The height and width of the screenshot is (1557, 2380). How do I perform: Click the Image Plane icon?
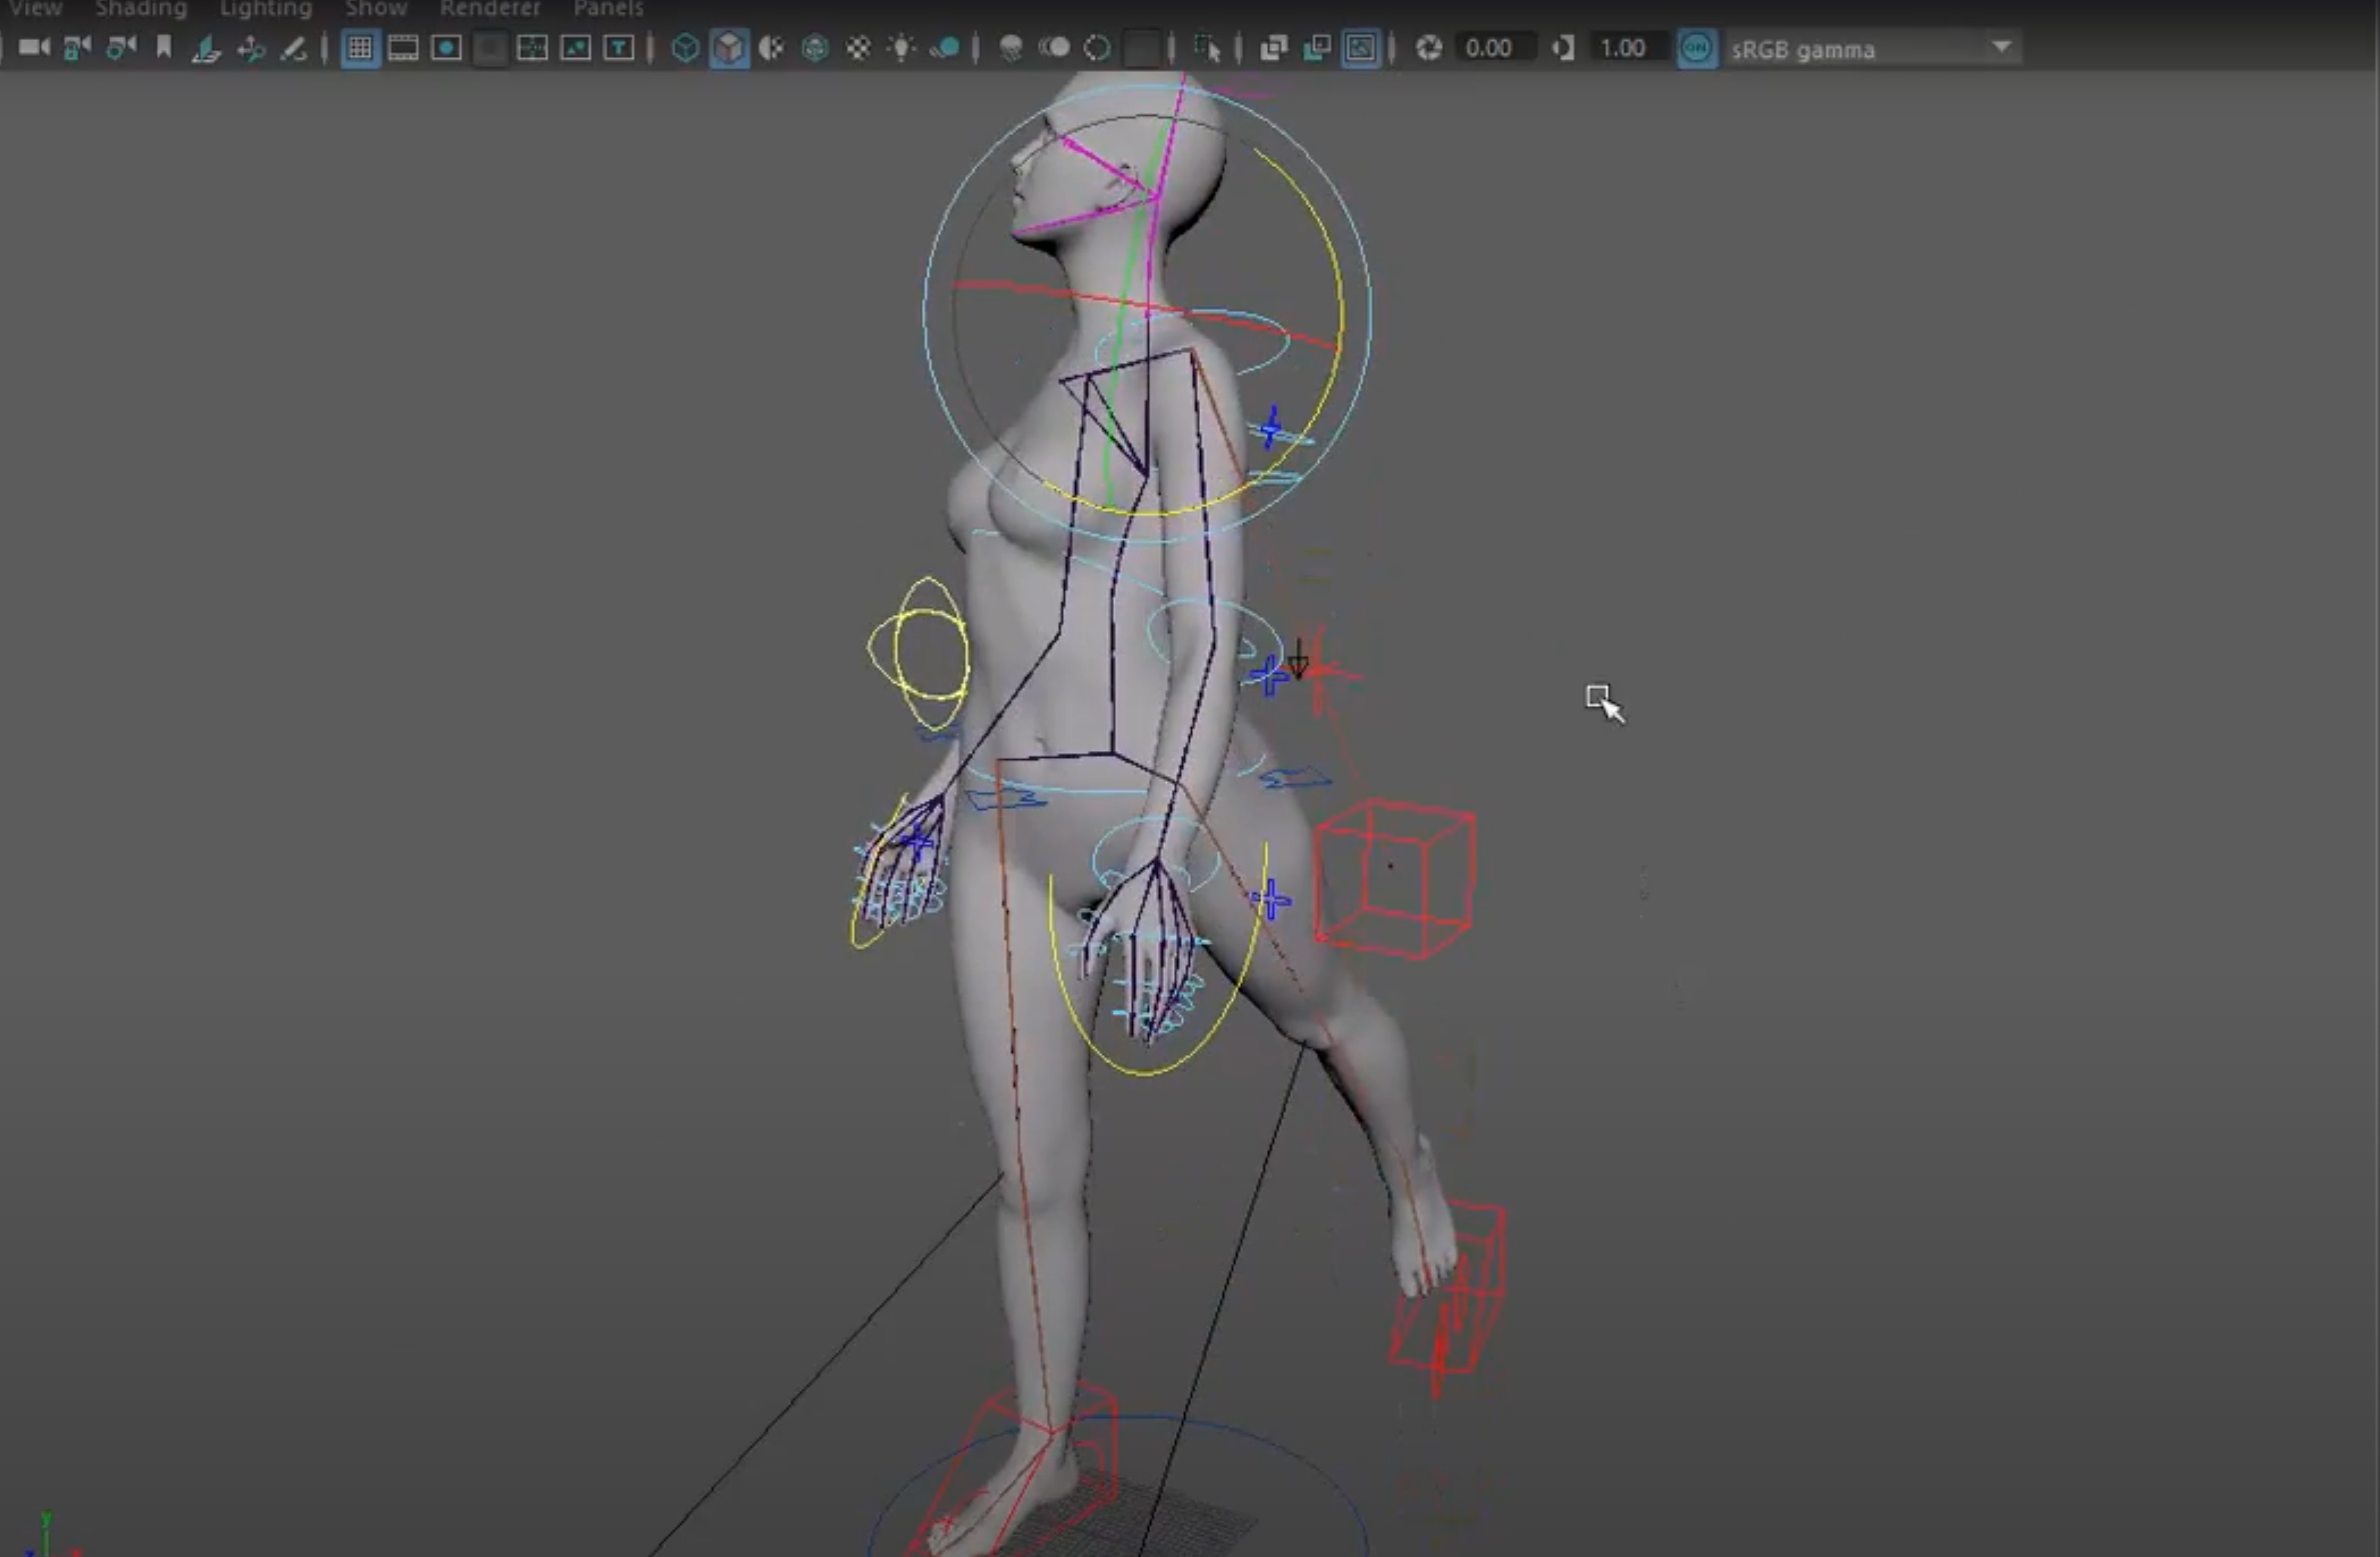tap(206, 48)
